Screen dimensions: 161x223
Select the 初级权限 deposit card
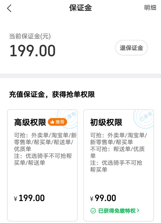tap(118, 165)
